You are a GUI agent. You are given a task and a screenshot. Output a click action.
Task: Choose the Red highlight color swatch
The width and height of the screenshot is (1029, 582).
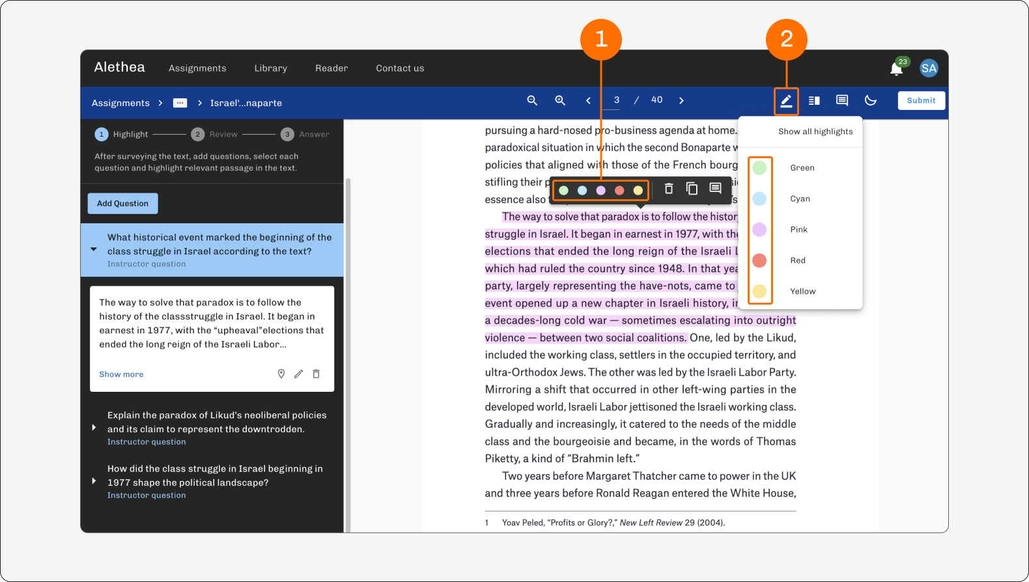click(x=759, y=260)
